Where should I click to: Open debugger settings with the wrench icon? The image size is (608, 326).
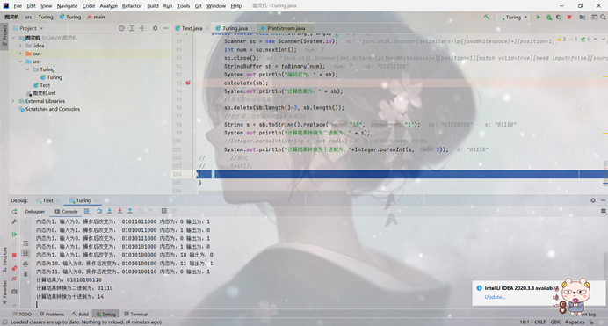pos(14,221)
